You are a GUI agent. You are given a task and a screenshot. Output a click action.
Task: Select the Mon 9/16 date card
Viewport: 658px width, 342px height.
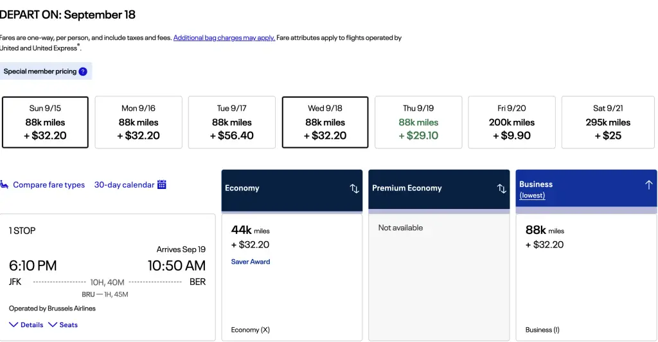pyautogui.click(x=138, y=122)
